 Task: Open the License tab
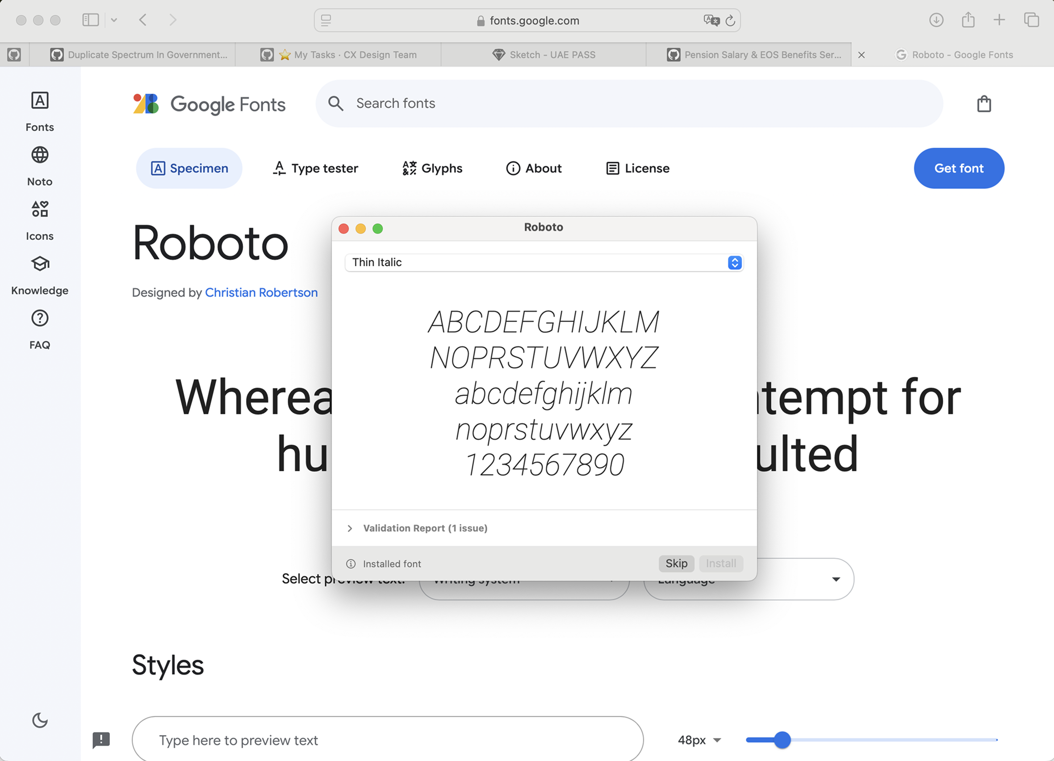click(x=638, y=168)
